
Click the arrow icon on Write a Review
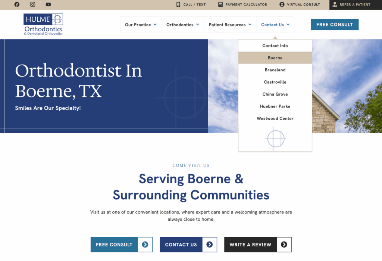tap(284, 245)
